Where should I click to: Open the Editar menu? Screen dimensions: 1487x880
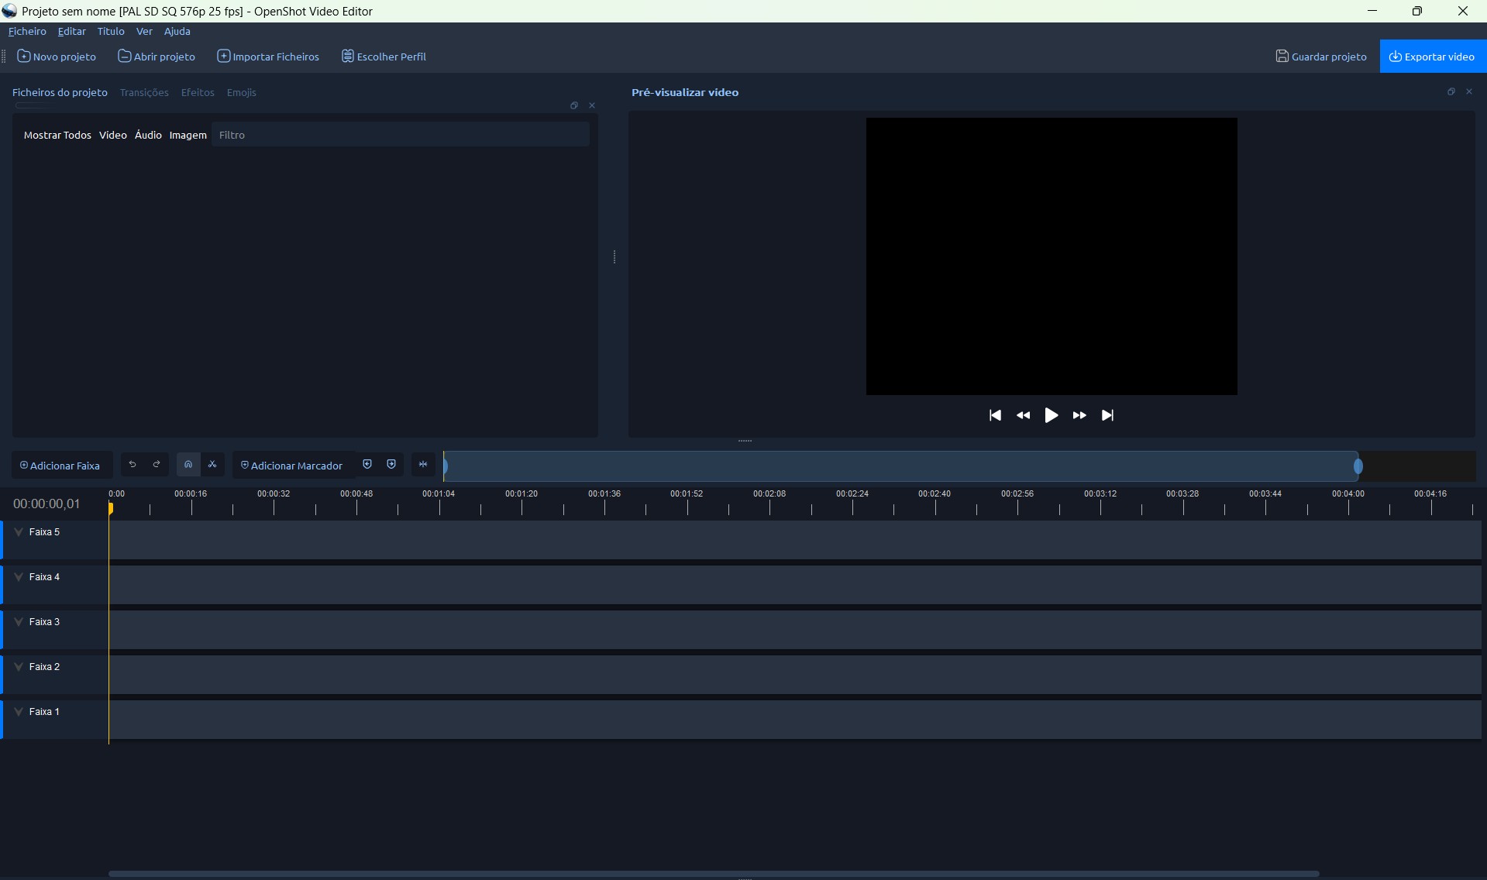coord(72,32)
